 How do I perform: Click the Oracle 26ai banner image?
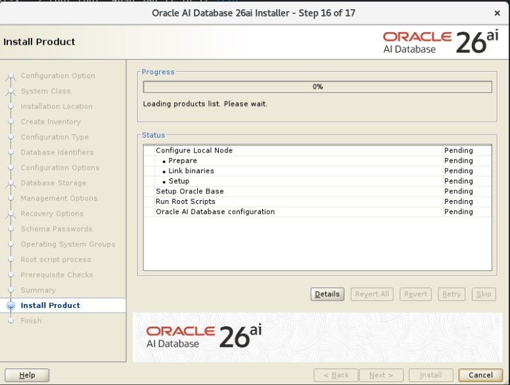point(317,337)
